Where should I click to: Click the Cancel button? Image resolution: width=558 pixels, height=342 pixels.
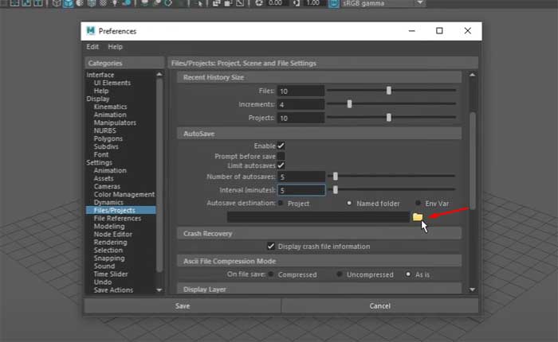click(379, 305)
